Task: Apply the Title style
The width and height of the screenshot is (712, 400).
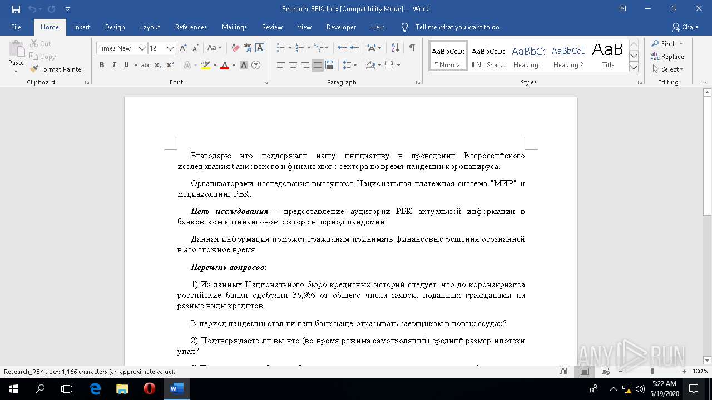Action: pos(608,56)
